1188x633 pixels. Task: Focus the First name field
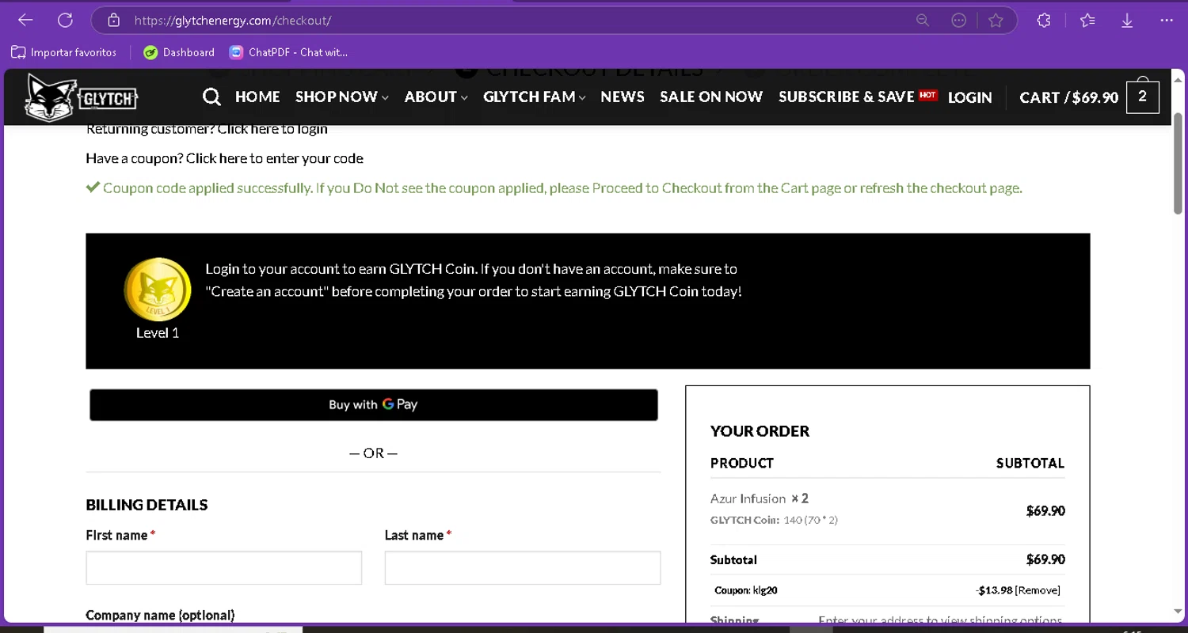point(223,568)
